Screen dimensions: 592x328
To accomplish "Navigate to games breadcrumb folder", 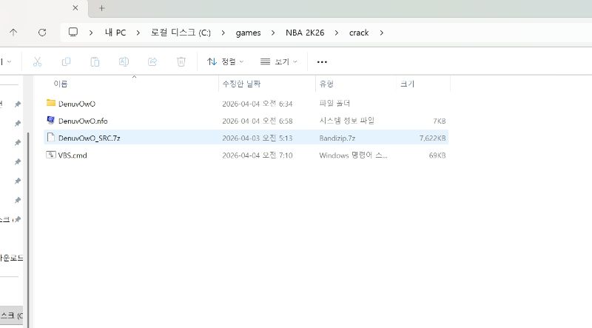I will (x=248, y=33).
